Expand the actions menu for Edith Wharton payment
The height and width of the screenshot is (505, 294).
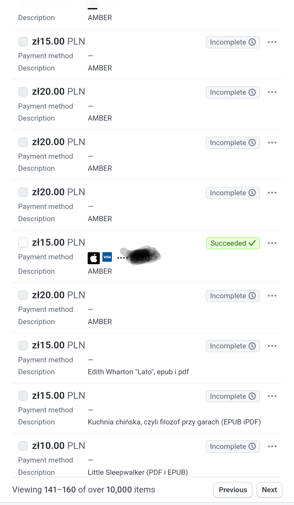(x=272, y=346)
